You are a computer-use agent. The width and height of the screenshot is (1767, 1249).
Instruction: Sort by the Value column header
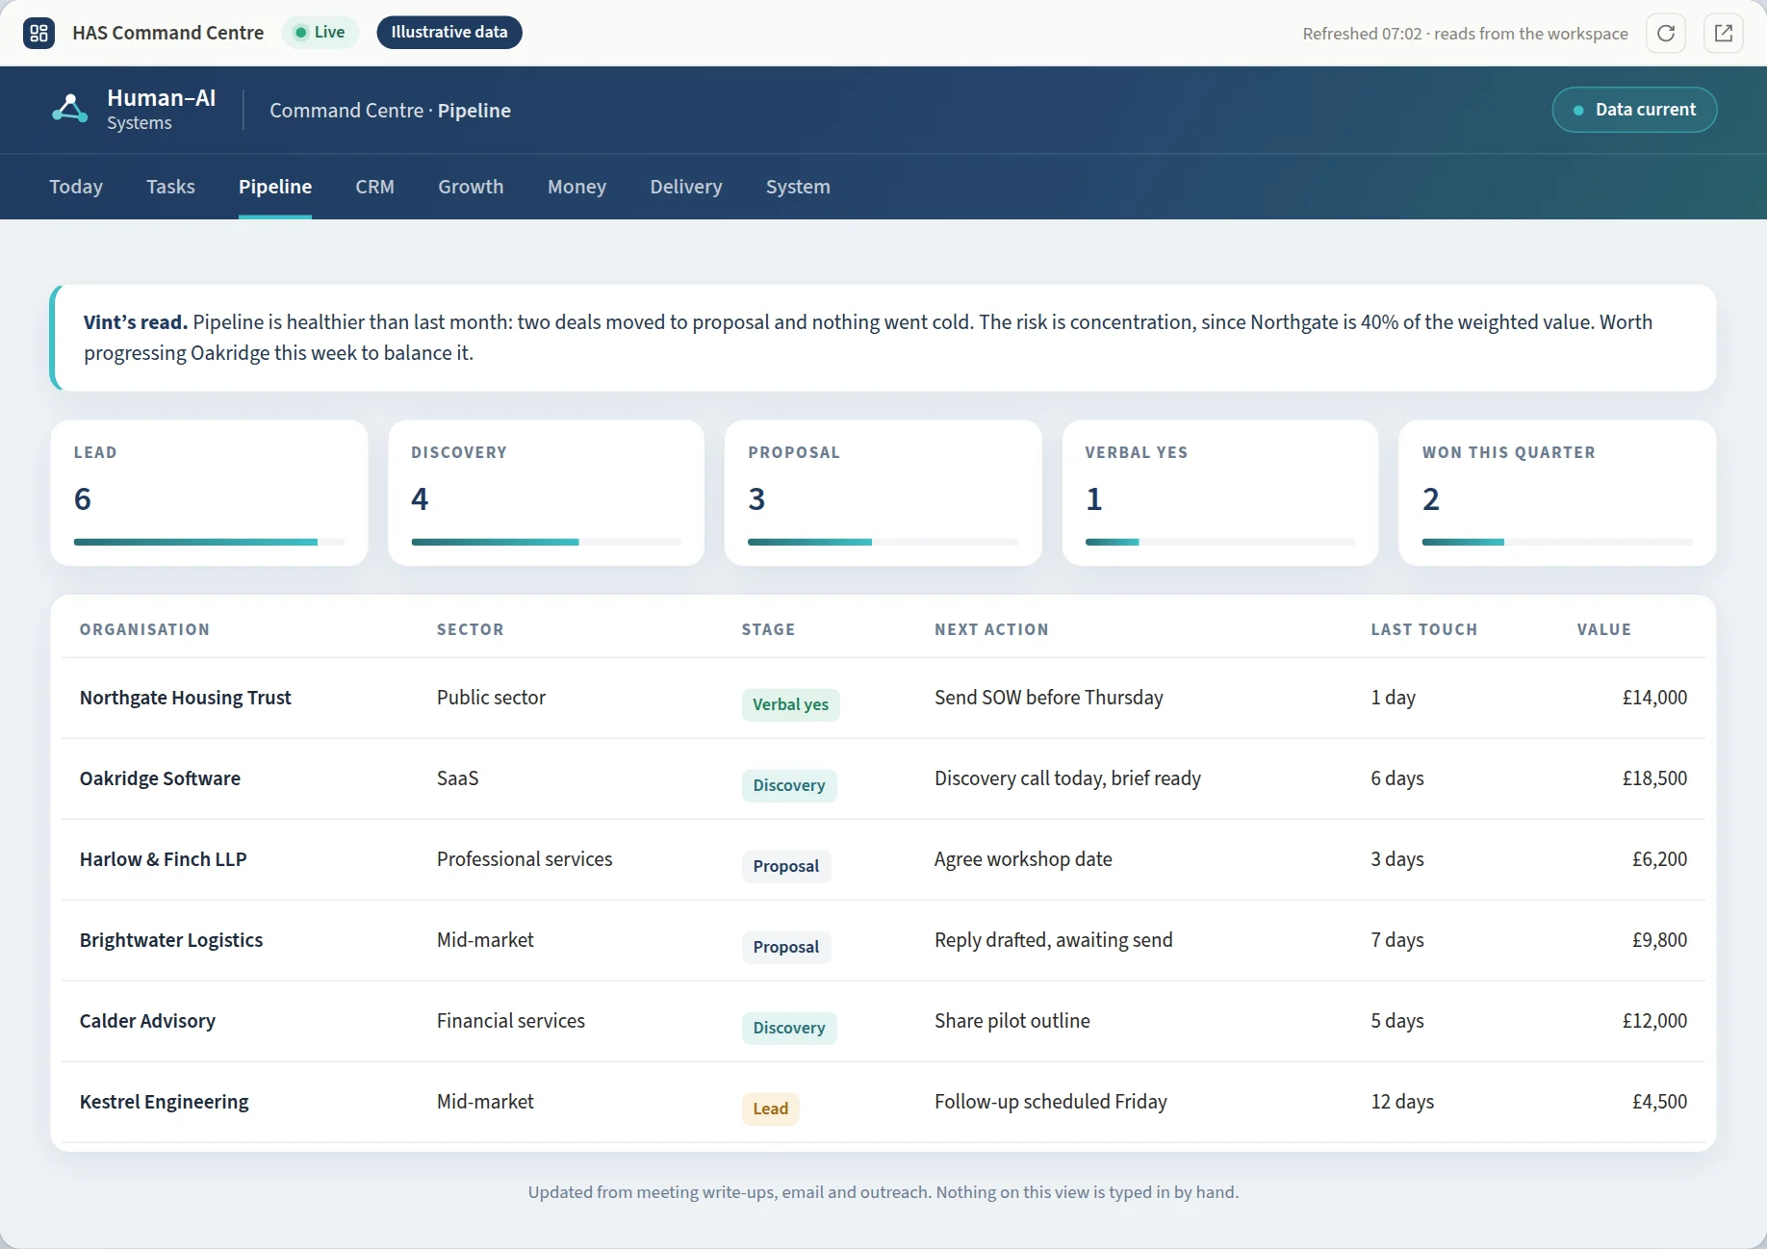coord(1603,629)
